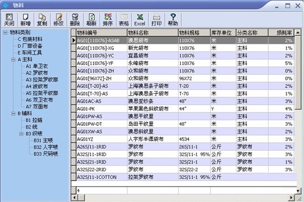Select row A32S/11-1COTTON
Image resolution: width=304 pixels, height=202 pixels.
pyautogui.click(x=186, y=177)
